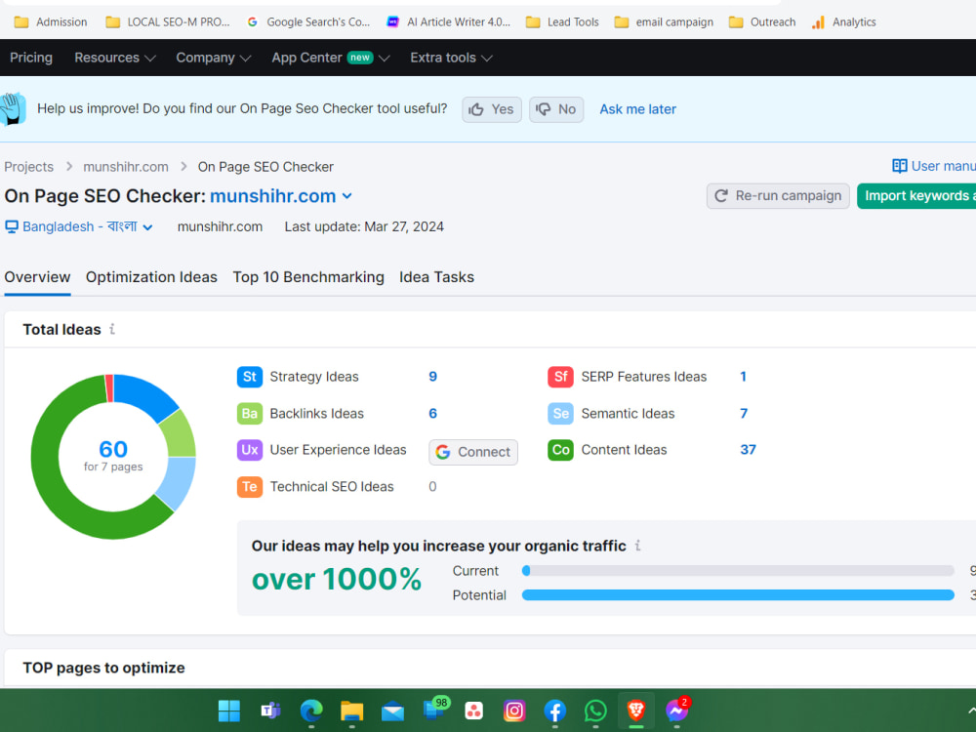
Task: Click Semantic Ideas count 7
Action: tap(743, 413)
